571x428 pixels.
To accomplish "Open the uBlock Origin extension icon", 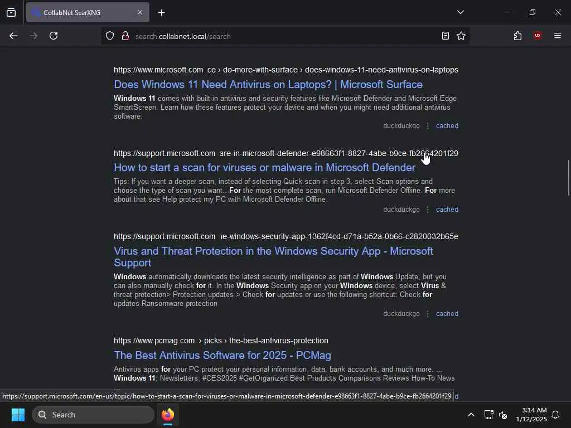I will point(538,36).
